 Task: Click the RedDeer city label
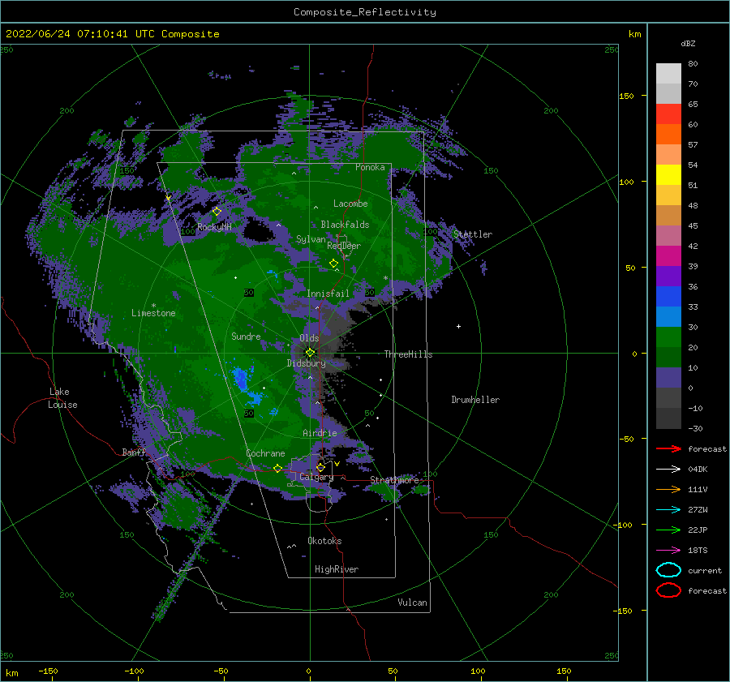tap(344, 246)
